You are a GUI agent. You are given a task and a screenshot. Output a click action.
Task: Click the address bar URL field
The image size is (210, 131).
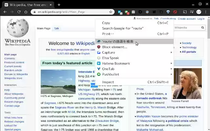click(x=72, y=12)
